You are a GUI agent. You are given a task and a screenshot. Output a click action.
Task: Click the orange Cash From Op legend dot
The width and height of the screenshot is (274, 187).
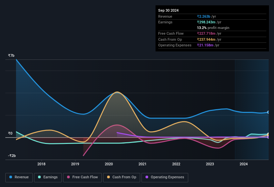(x=108, y=177)
